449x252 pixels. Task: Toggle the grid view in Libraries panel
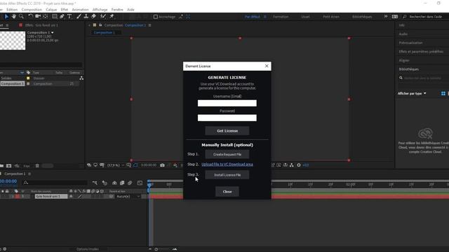[x=443, y=93]
